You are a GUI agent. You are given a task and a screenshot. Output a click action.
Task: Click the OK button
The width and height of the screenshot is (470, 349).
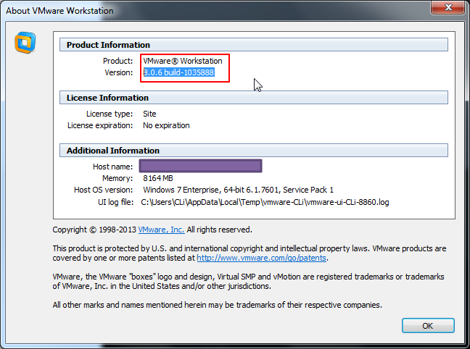(x=428, y=325)
